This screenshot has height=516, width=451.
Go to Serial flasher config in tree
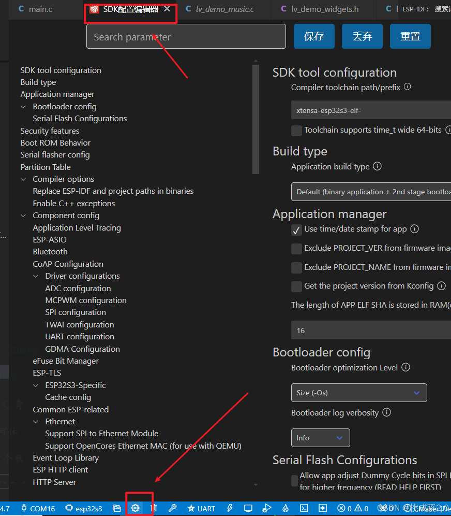click(x=55, y=155)
